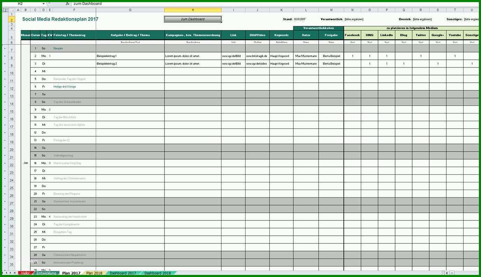
Task: Click the 'Jan' month cell
Action: pos(25,163)
